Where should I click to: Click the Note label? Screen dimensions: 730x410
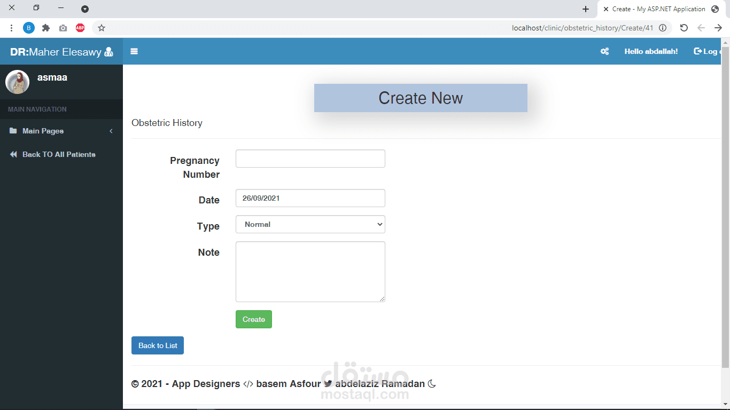(x=209, y=253)
